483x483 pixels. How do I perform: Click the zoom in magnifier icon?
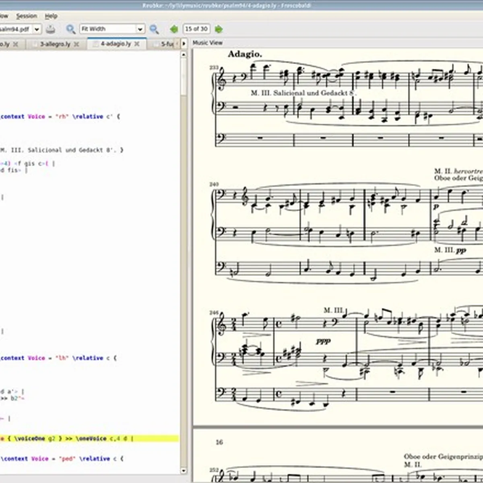click(70, 29)
